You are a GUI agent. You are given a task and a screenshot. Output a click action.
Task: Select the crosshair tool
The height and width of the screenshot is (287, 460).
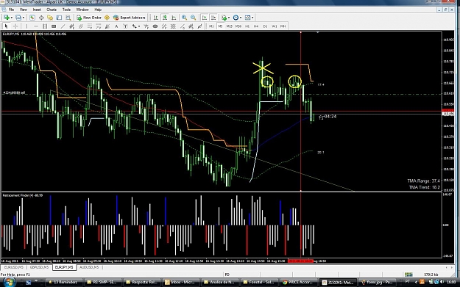point(15,26)
